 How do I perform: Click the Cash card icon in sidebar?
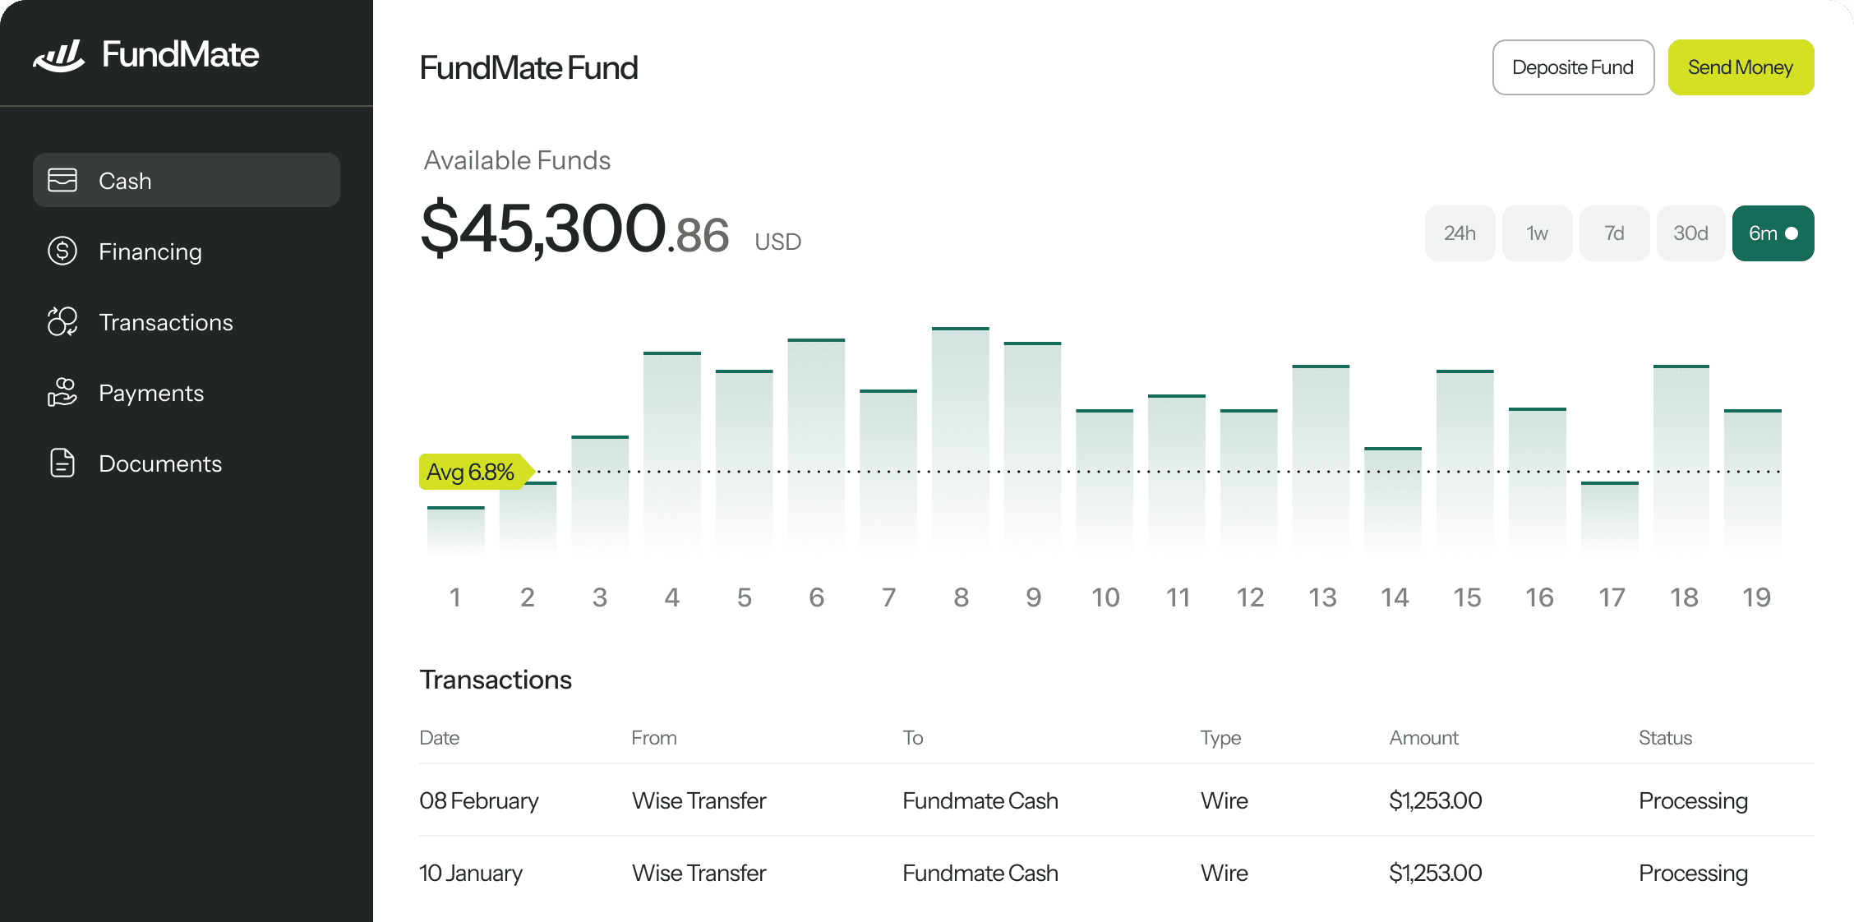point(62,180)
